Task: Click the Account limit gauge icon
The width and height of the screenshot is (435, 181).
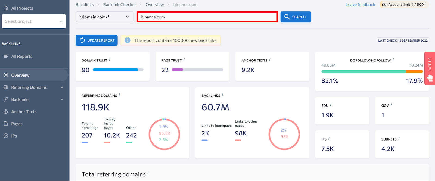Action: coord(384,5)
